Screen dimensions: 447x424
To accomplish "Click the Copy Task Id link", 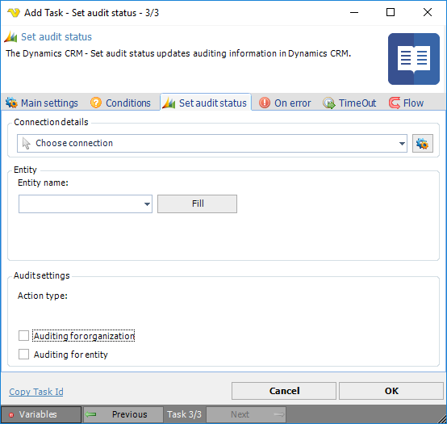I will [x=36, y=392].
